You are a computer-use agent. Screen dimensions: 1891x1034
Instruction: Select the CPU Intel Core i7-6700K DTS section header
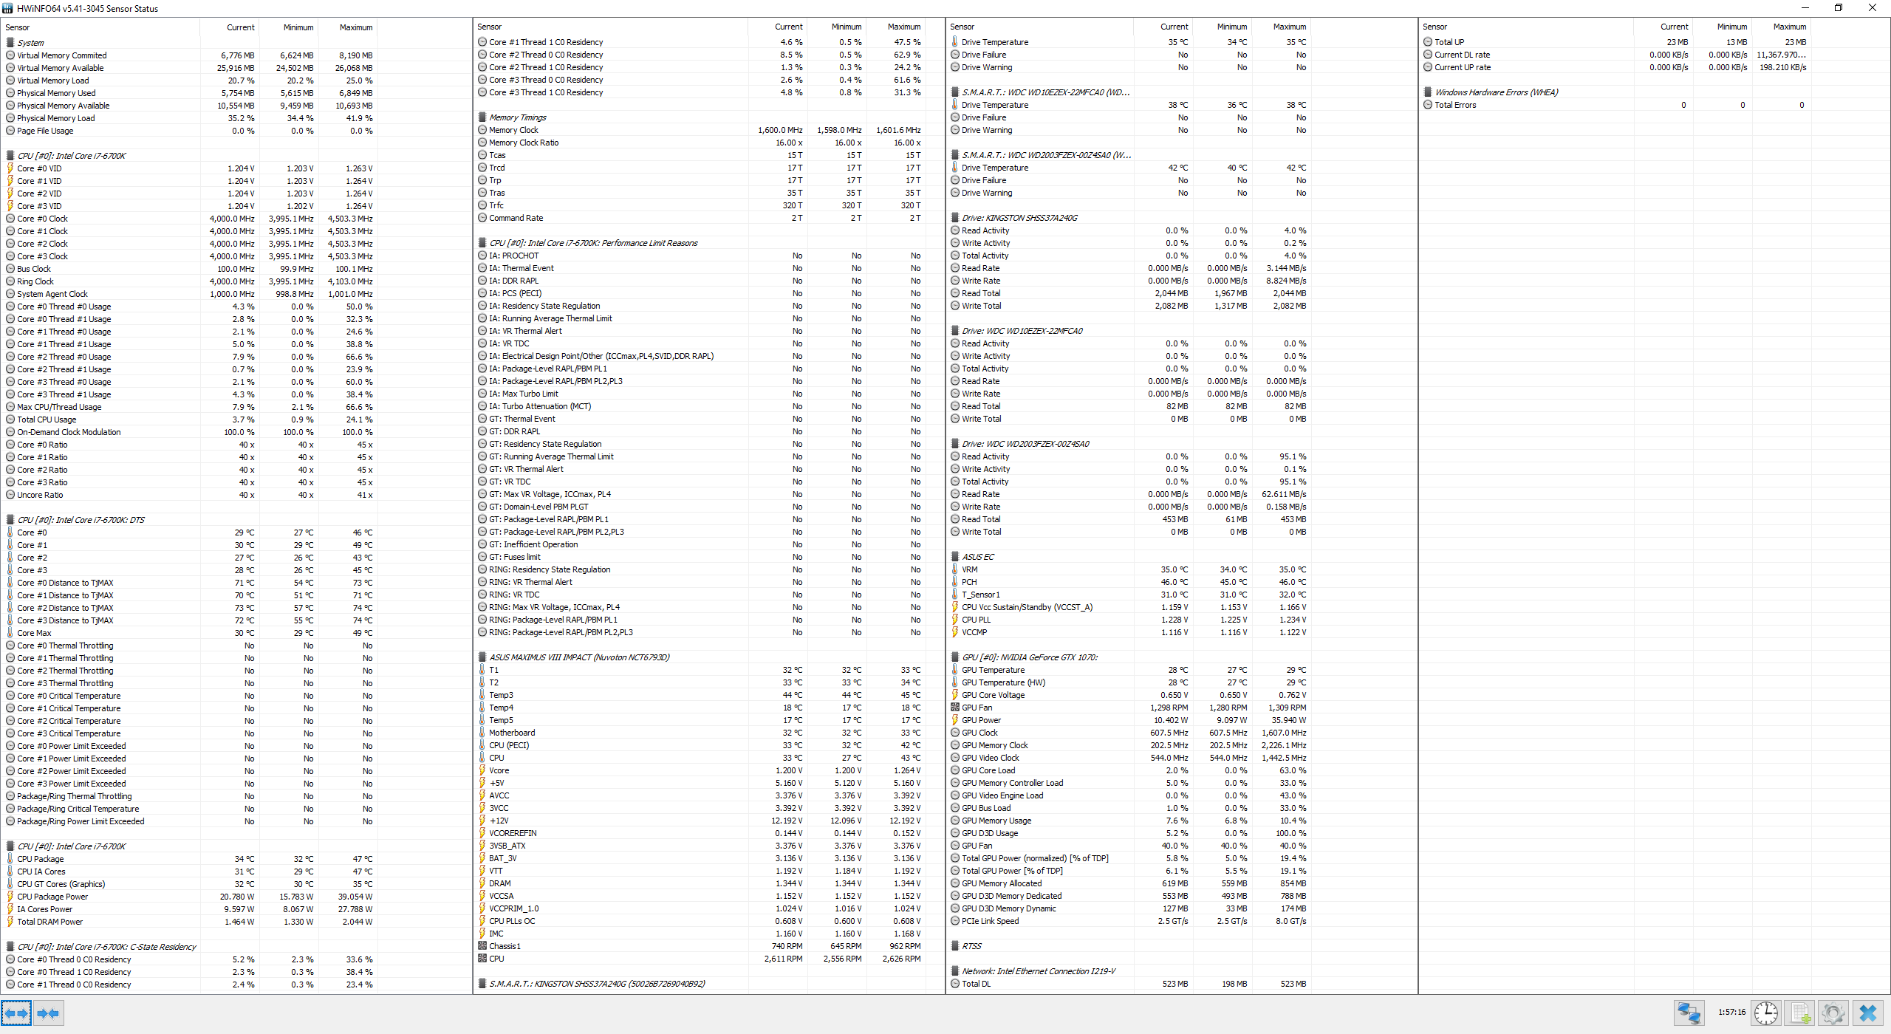coord(81,520)
